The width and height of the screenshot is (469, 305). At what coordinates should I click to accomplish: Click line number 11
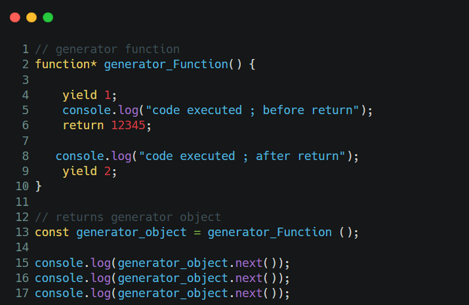click(x=22, y=202)
